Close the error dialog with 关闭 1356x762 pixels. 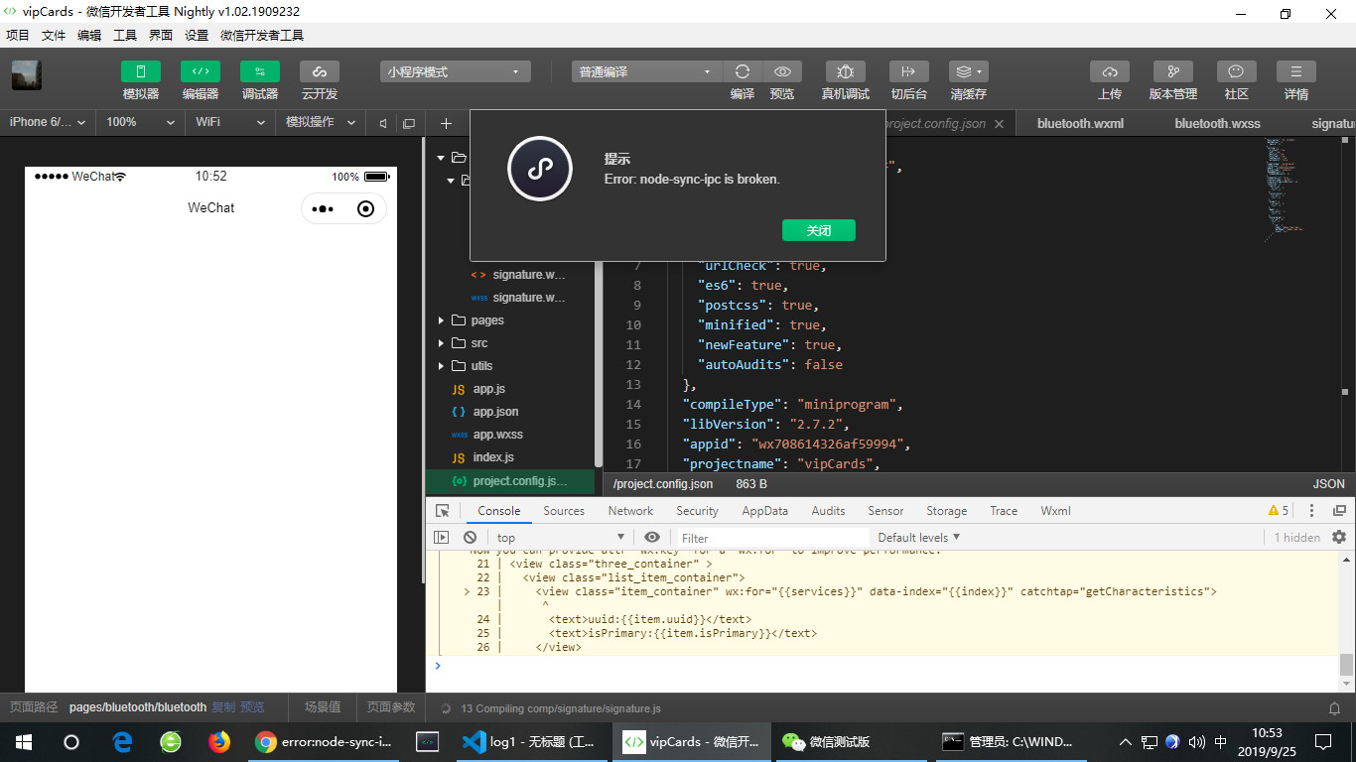tap(819, 230)
